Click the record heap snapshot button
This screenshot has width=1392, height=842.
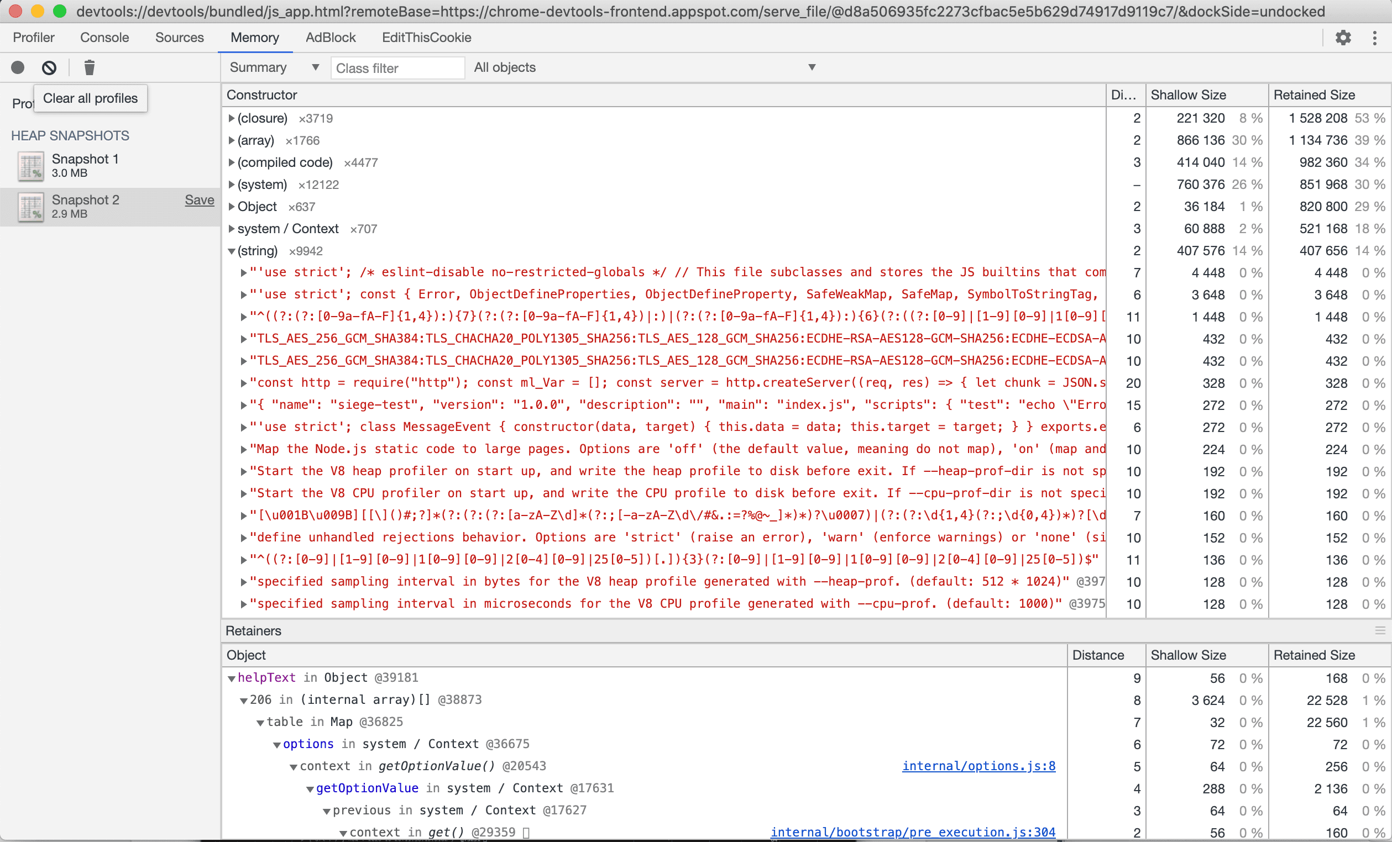point(18,68)
